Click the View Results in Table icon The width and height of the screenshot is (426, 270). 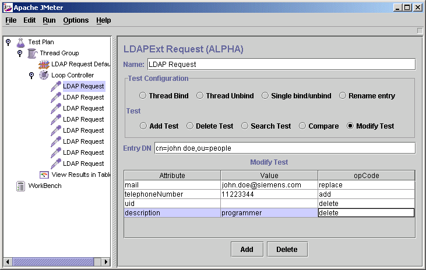point(44,175)
